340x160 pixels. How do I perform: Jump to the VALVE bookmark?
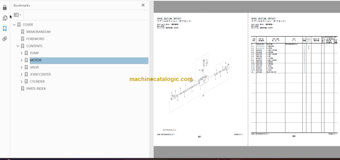click(x=35, y=67)
